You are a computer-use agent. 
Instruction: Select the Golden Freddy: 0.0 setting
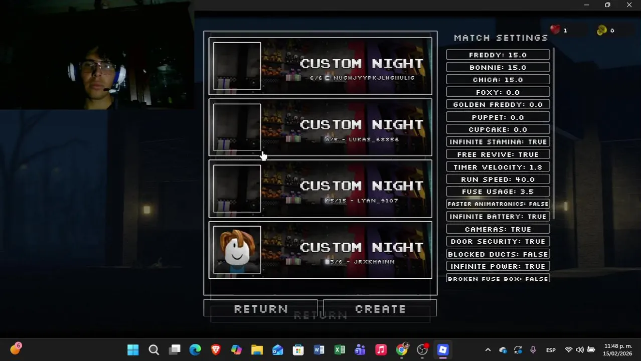[x=498, y=105]
